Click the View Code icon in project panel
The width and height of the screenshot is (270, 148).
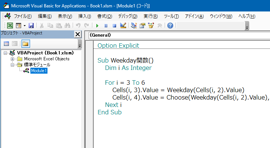6,44
